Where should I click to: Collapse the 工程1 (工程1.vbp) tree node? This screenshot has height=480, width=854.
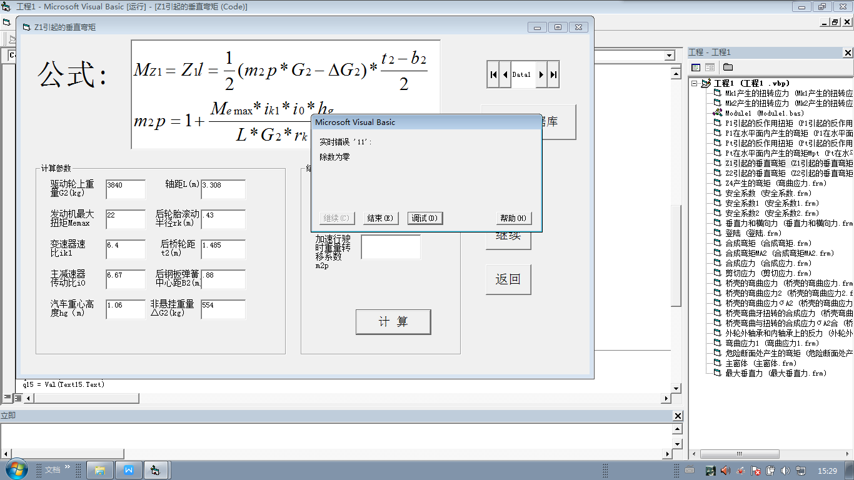click(694, 83)
